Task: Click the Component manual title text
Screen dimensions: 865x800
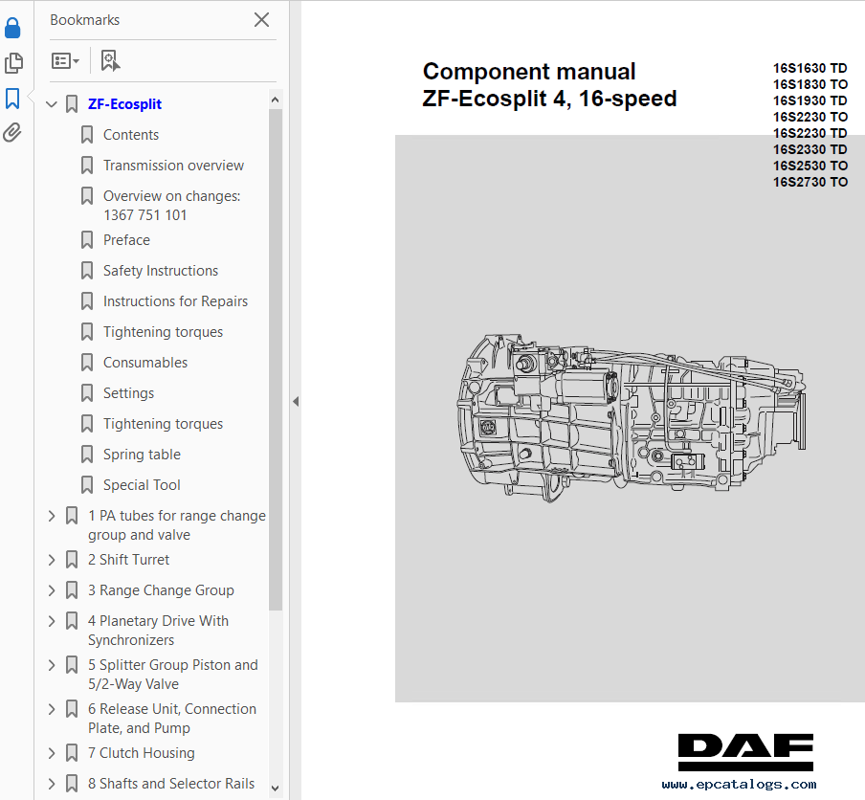Action: click(x=529, y=72)
